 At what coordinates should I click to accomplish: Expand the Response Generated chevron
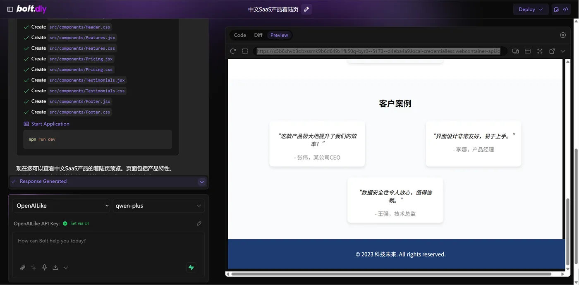tap(201, 182)
